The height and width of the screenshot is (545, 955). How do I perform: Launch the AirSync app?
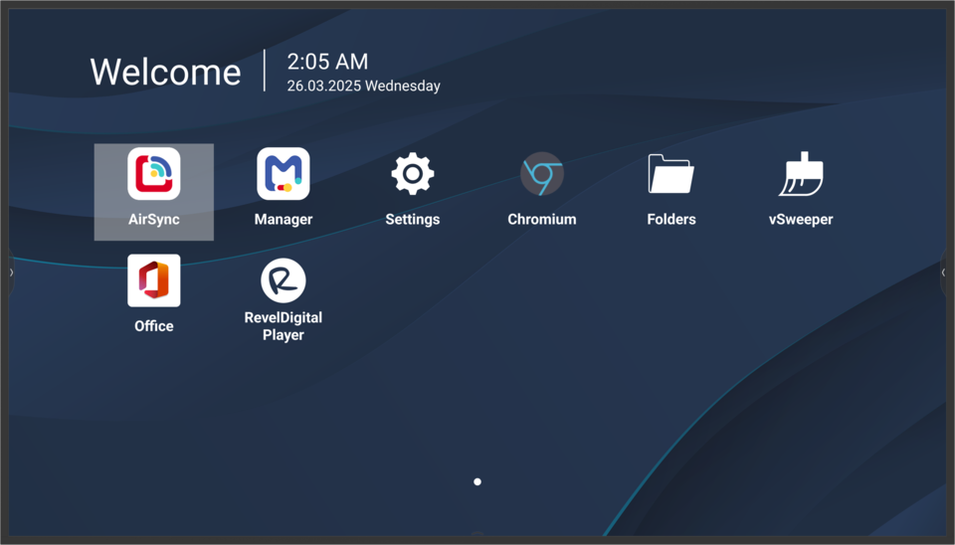154,175
